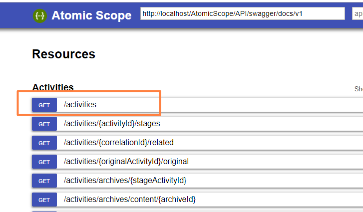Expand /activities/{originalActivityId}/original endpoint
The width and height of the screenshot is (363, 212).
click(126, 162)
